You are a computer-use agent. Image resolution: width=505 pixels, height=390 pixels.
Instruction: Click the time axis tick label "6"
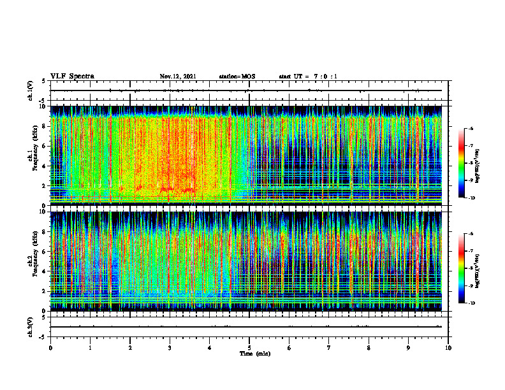(289, 348)
